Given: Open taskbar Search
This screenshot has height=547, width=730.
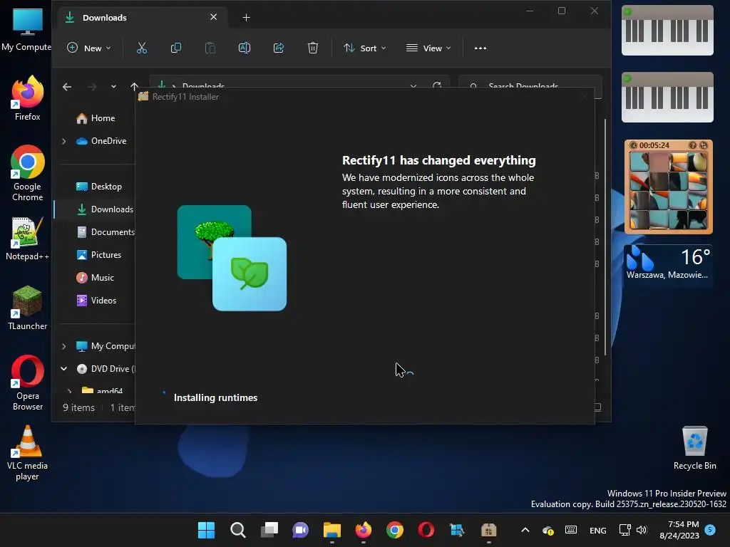Looking at the screenshot, I should [x=238, y=530].
